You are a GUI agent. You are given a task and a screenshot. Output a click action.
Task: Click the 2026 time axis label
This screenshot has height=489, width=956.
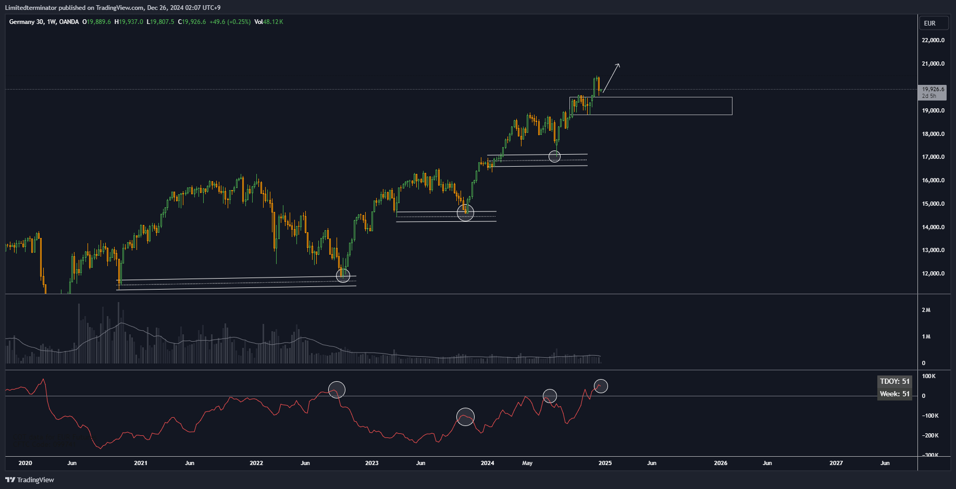[x=721, y=463]
